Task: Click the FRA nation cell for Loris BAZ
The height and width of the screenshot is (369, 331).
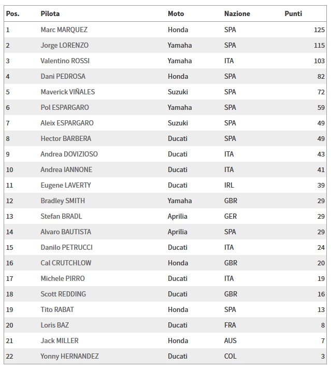Action: (x=230, y=325)
